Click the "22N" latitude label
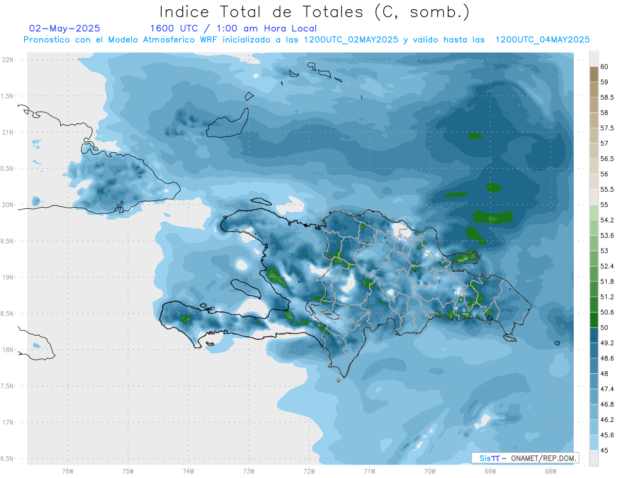 [x=8, y=60]
